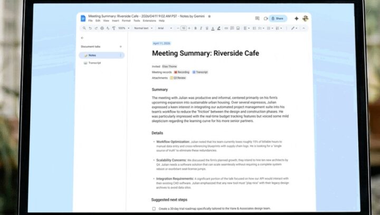The width and height of the screenshot is (380, 215).
Task: Open the View menu
Action: coord(106,21)
